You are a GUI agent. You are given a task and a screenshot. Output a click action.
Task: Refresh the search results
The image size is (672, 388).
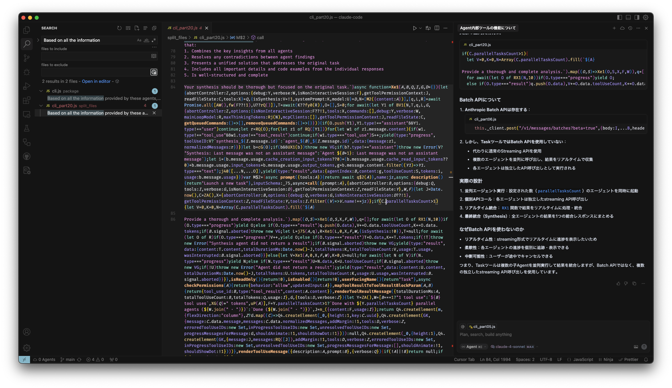point(119,28)
